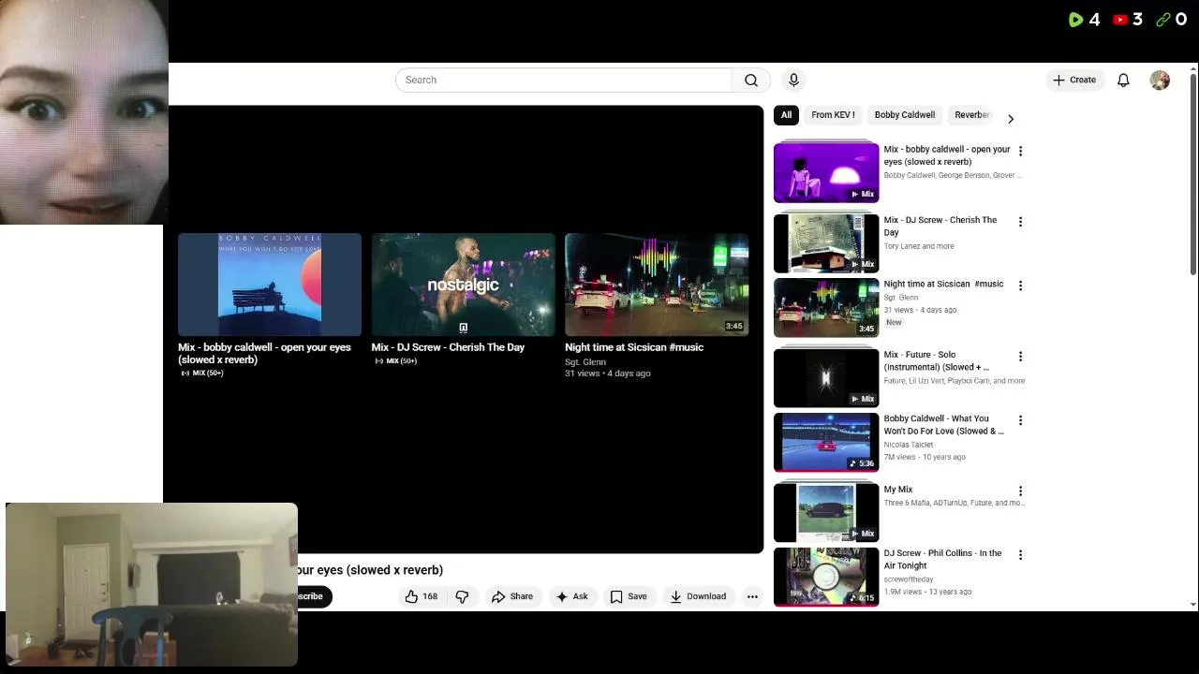Select the From KEV ! filter chip

click(833, 115)
